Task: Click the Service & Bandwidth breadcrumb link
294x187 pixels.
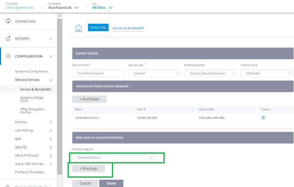Action: pos(128,28)
